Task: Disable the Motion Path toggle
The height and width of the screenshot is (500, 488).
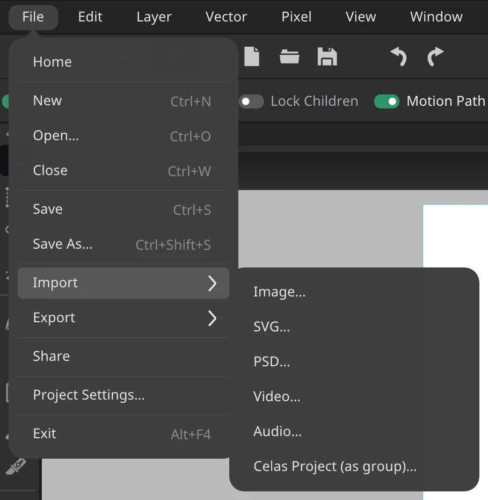Action: 387,102
